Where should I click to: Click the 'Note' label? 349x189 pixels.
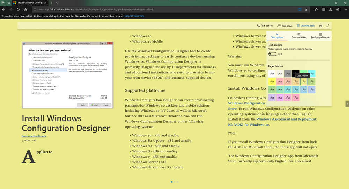point(232,133)
